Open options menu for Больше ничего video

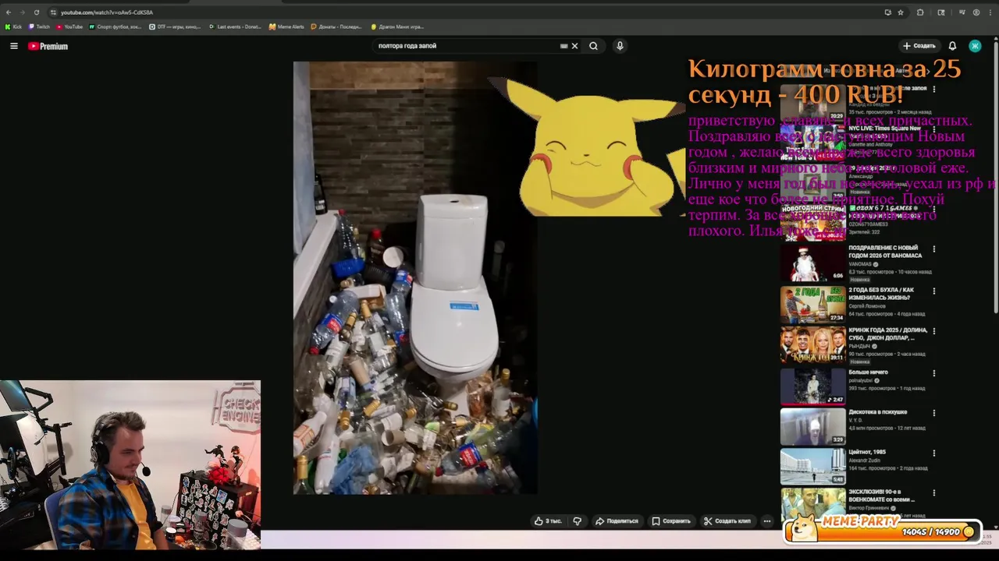[x=934, y=373]
